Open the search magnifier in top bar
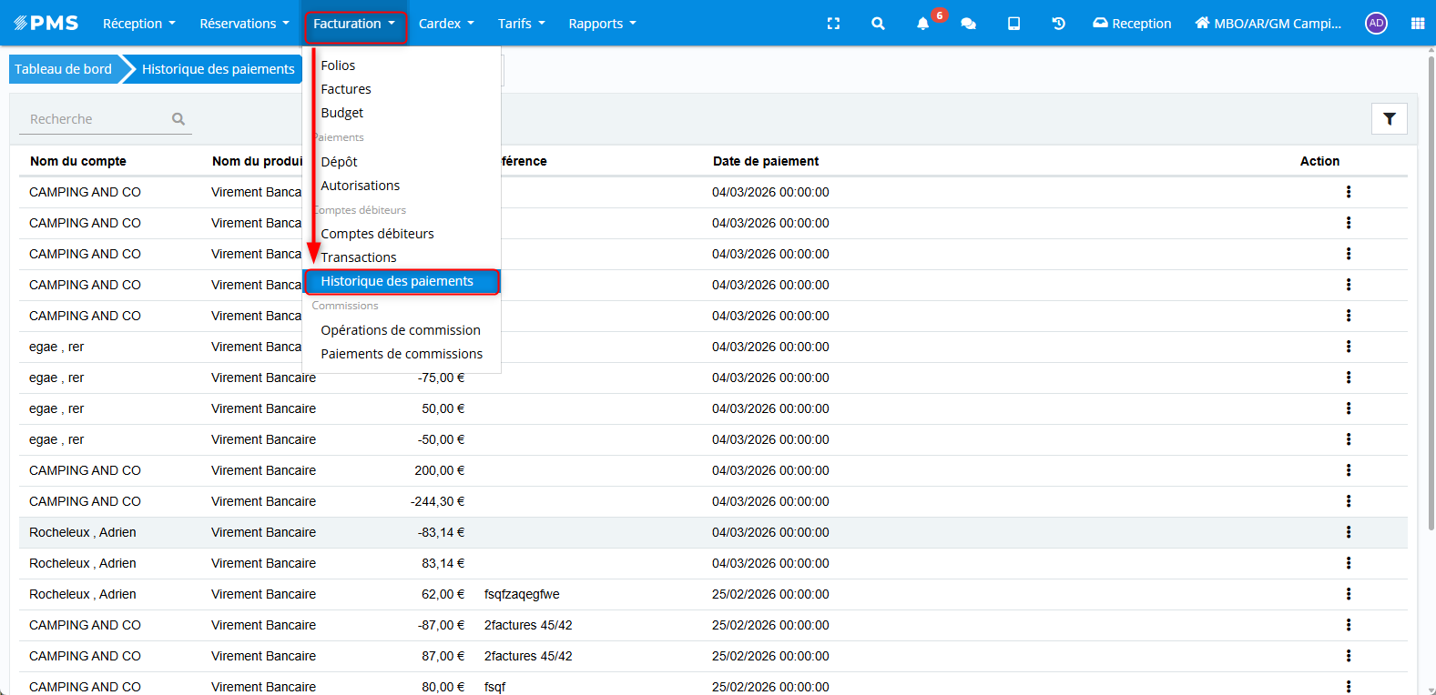The width and height of the screenshot is (1436, 695). [x=878, y=24]
